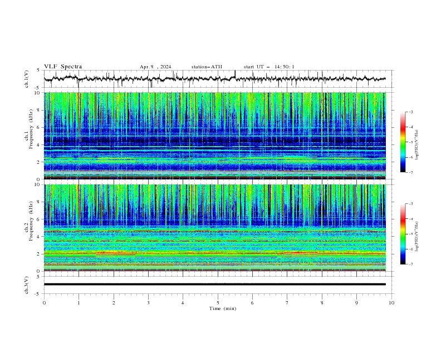
Task: Click the time axis tick label '2'
Action: 114,303
